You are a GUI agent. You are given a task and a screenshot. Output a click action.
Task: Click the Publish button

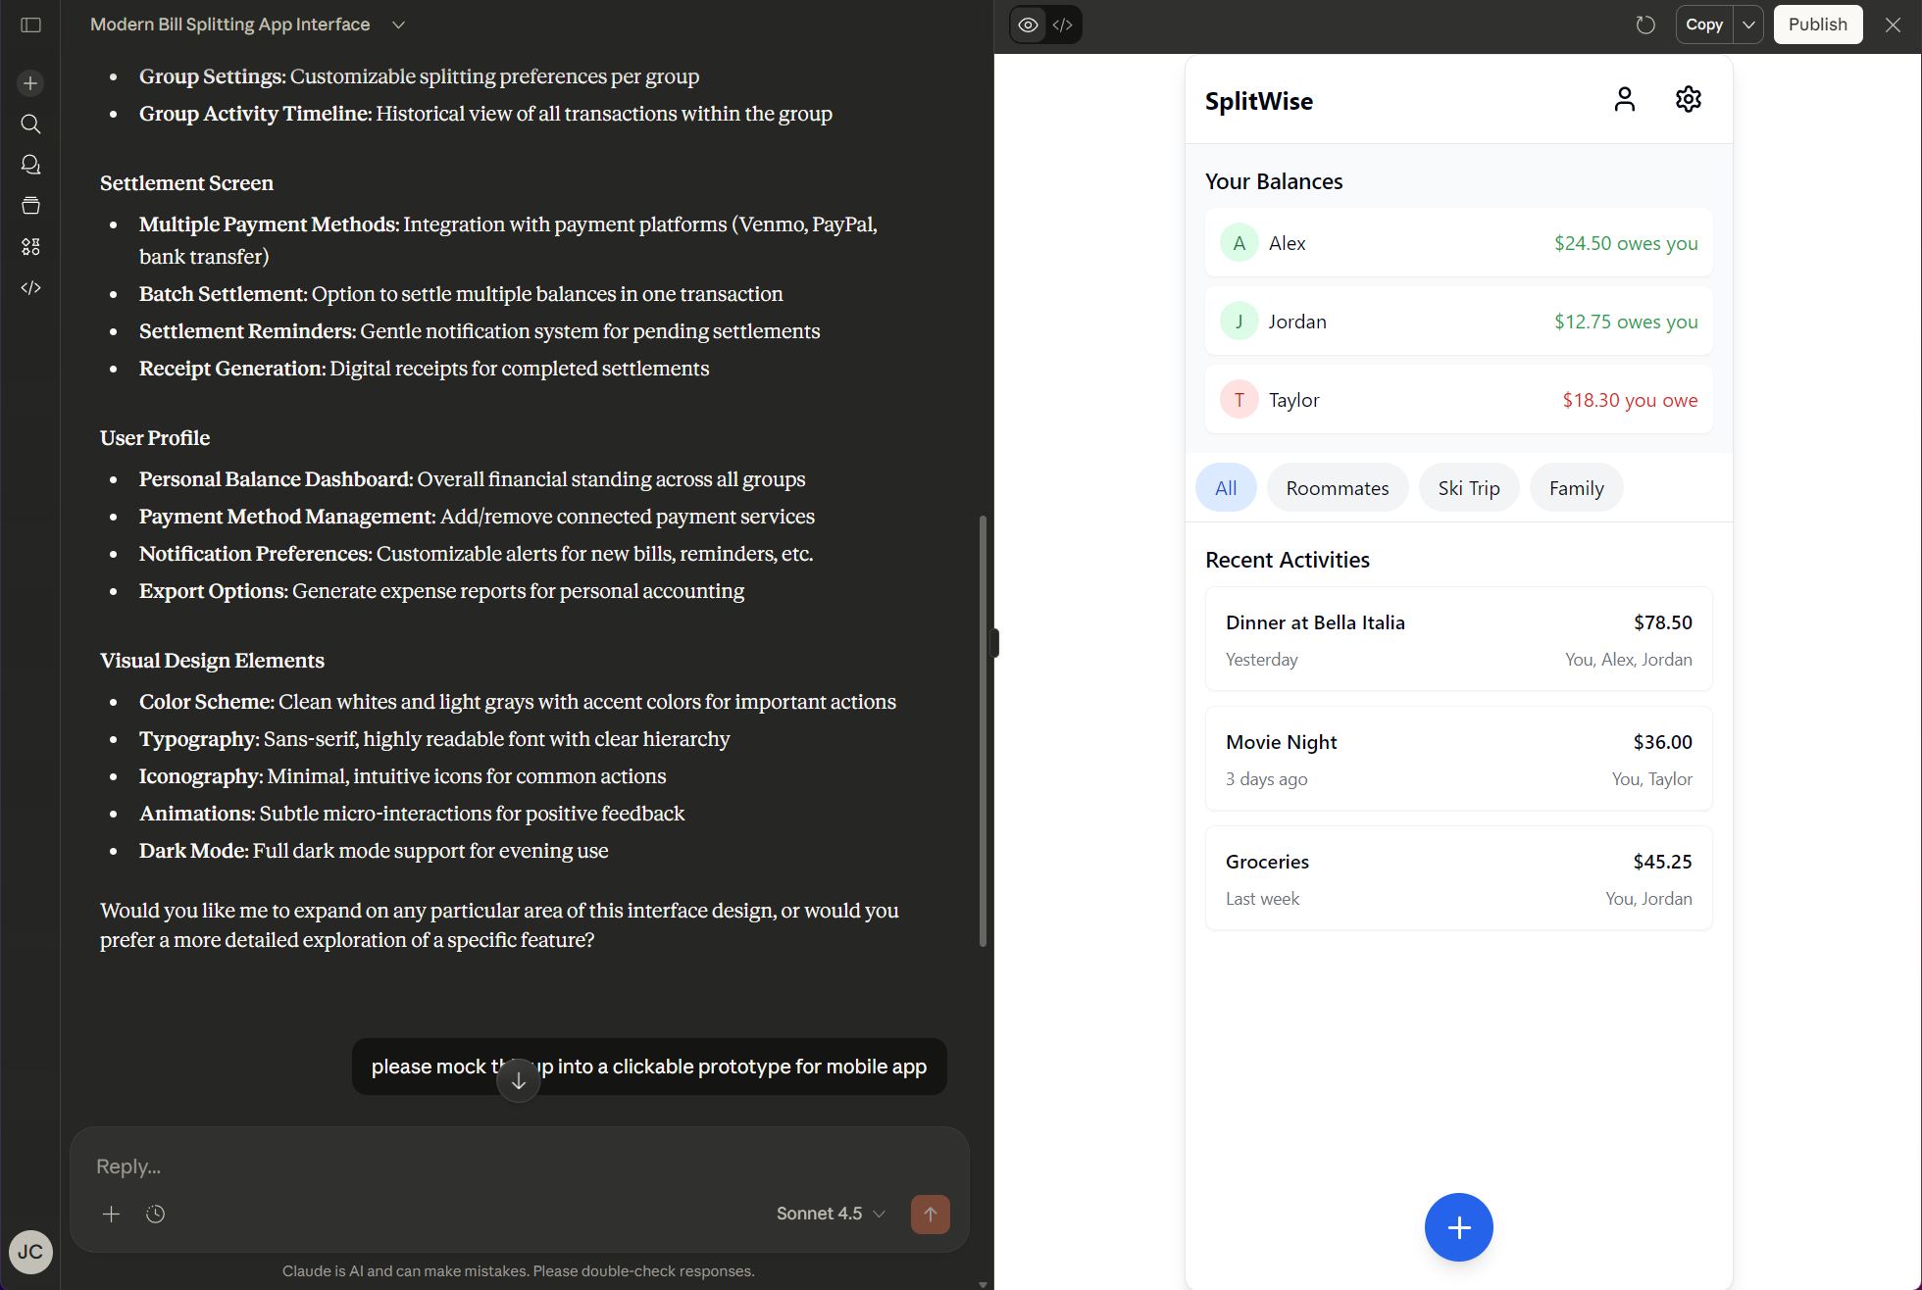pos(1817,25)
